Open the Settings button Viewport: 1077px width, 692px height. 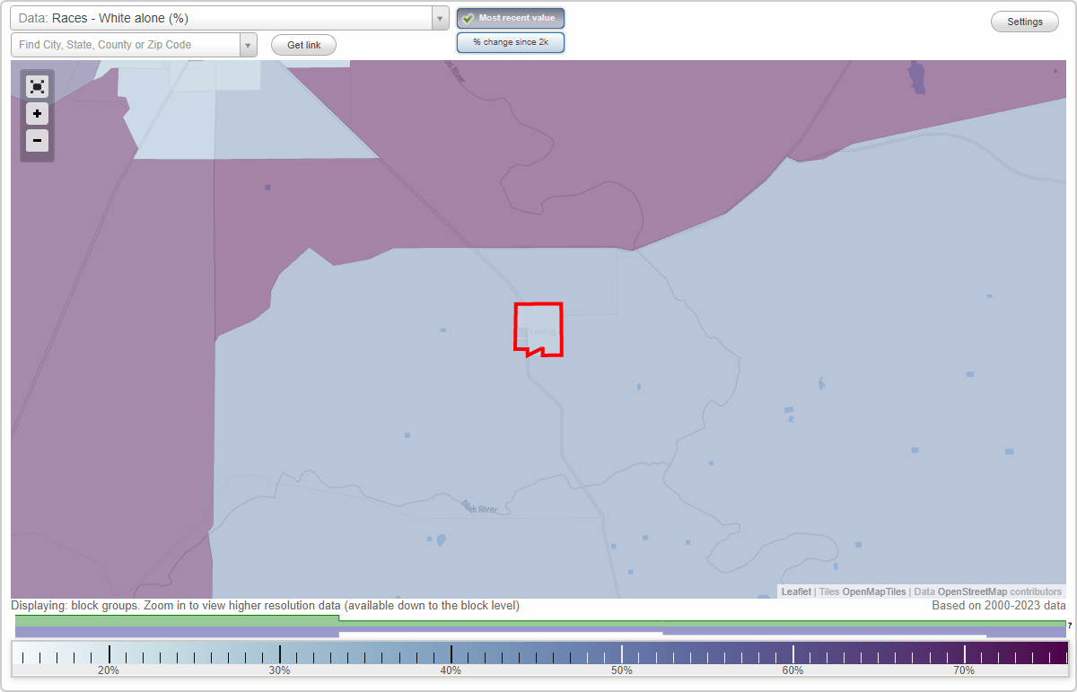[1024, 21]
